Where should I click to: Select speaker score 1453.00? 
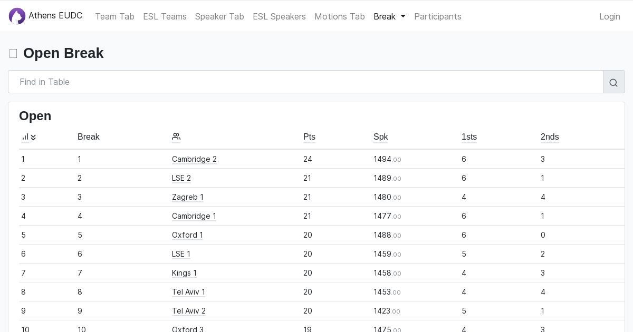[387, 292]
